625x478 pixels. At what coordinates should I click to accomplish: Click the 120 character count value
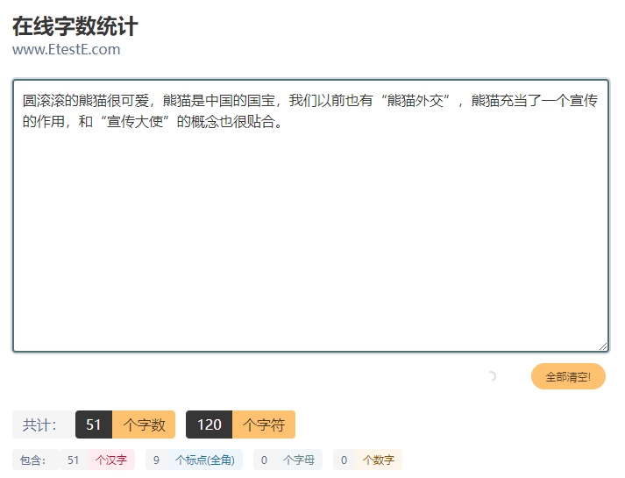coord(210,424)
